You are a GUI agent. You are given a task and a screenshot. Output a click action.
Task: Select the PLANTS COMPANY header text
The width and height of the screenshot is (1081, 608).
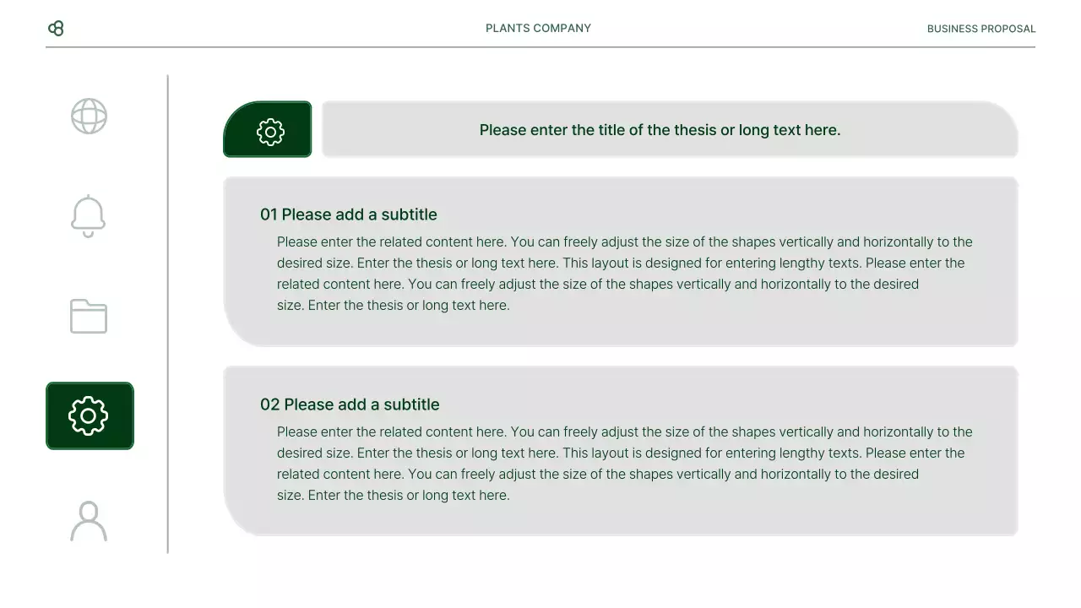pos(538,29)
